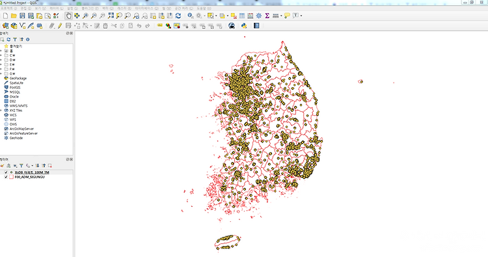Expand the C: drive folder node
The height and width of the screenshot is (257, 488).
click(1, 55)
